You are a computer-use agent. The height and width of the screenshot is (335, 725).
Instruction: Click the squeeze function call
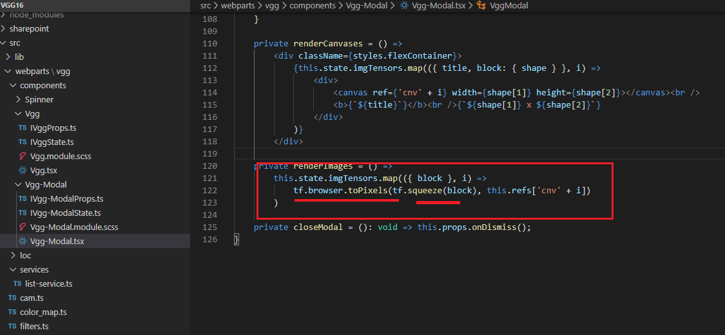pos(425,191)
